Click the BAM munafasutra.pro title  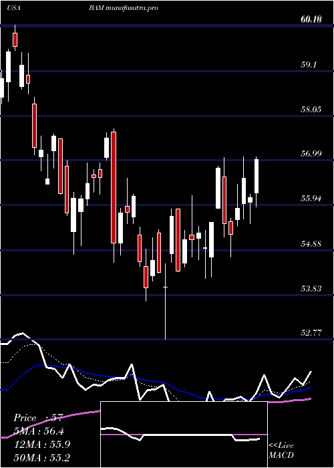coord(123,8)
